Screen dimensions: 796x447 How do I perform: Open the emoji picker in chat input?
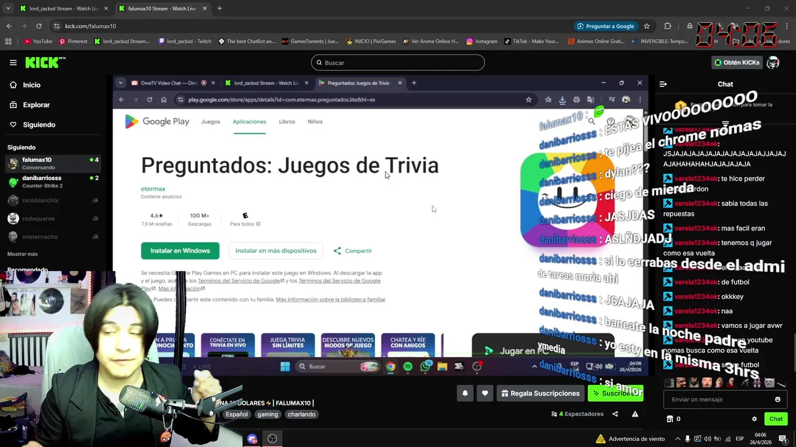pyautogui.click(x=777, y=399)
